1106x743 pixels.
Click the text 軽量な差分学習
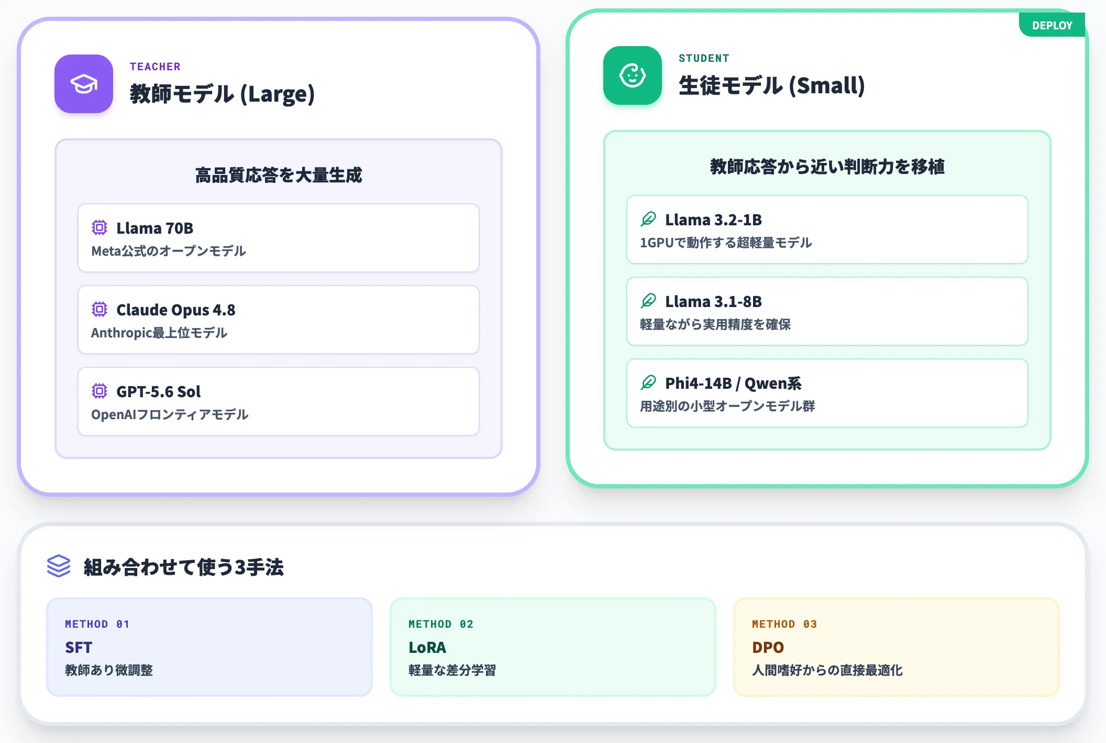click(x=452, y=670)
